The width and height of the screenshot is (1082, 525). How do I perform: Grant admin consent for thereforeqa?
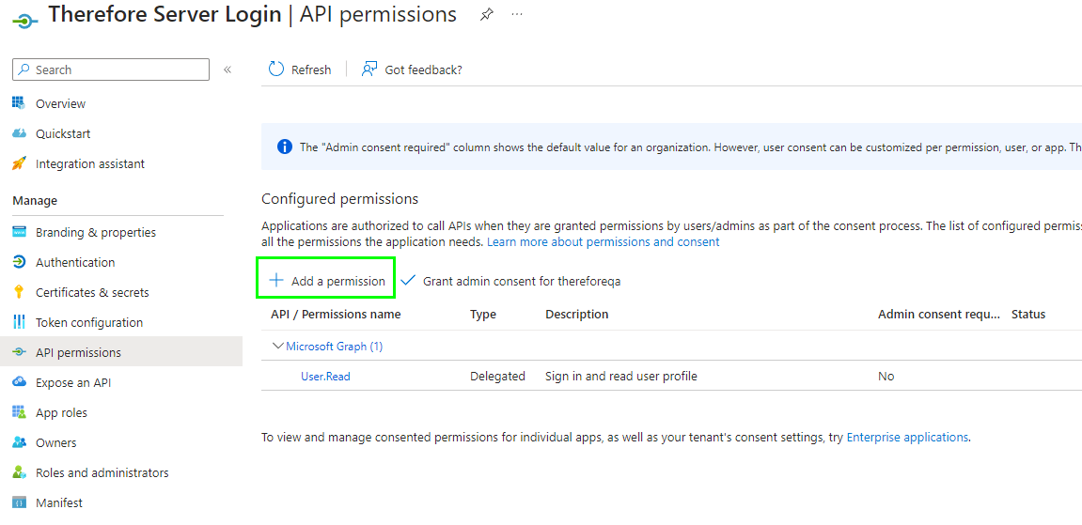pos(510,281)
